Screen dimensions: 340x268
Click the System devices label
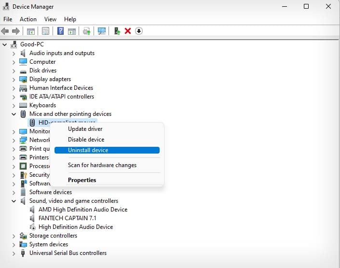[x=49, y=244]
